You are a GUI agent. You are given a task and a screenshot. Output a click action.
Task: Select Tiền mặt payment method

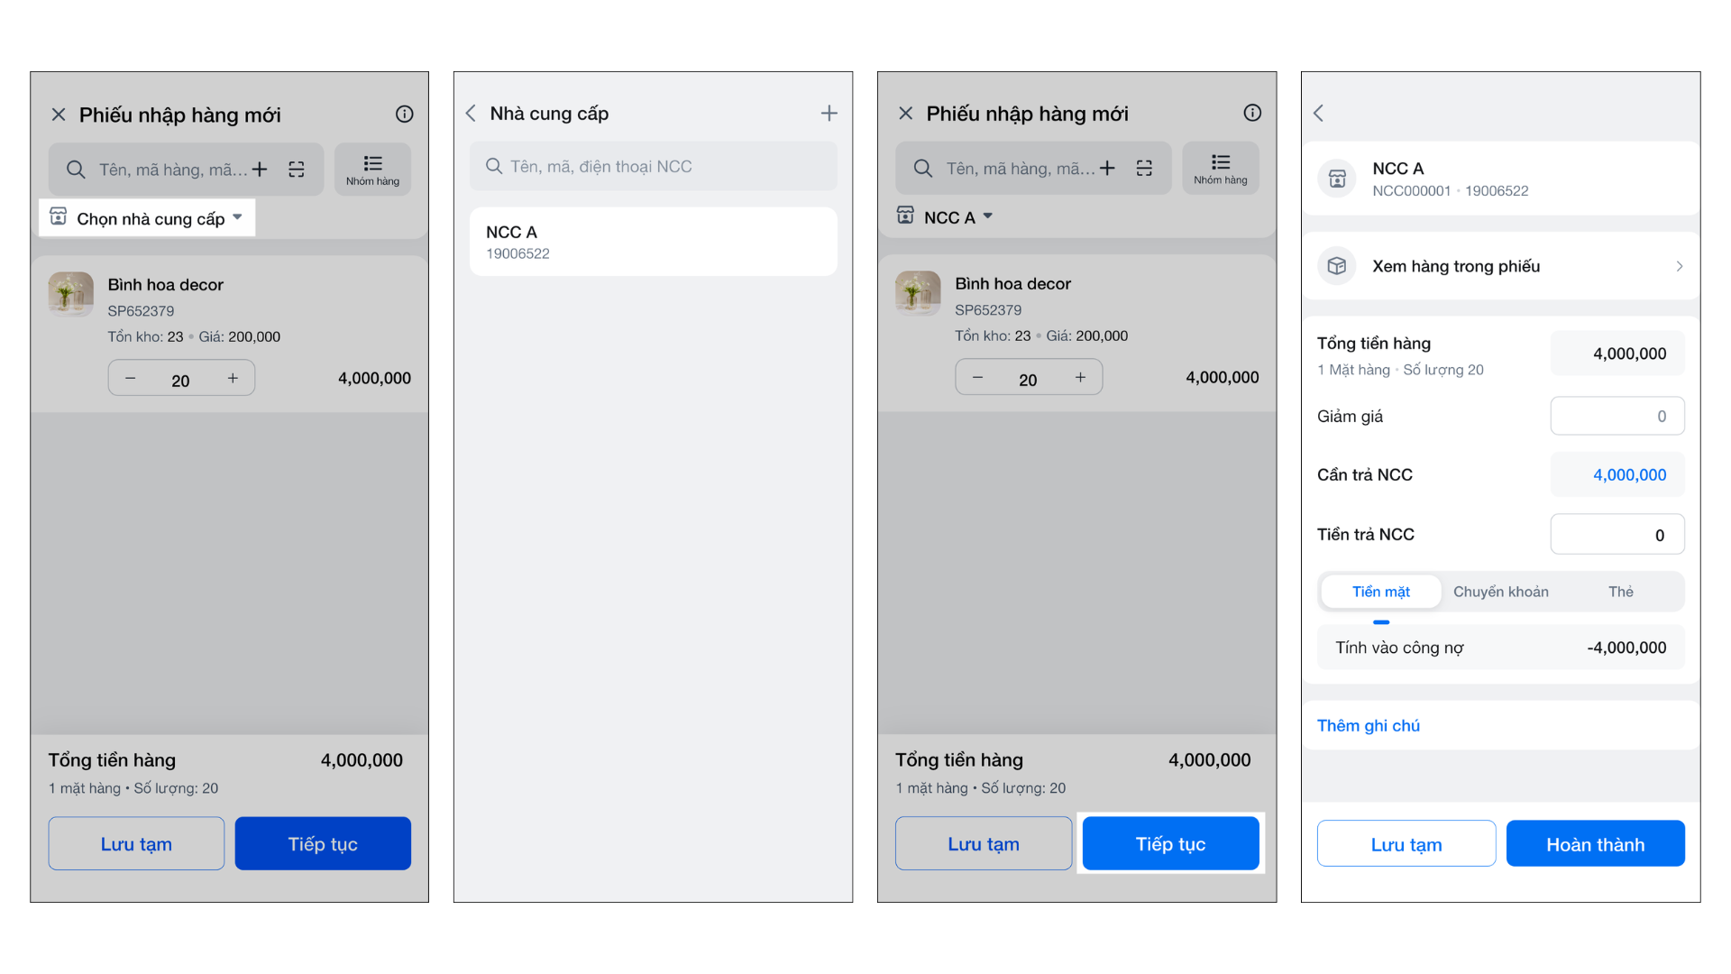point(1380,592)
